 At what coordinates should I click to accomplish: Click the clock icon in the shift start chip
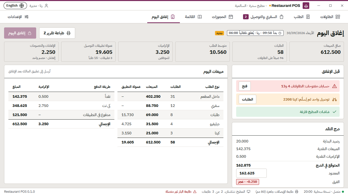280,33
